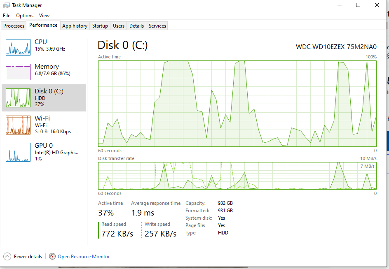Click the Type: HDD value

tap(223, 233)
